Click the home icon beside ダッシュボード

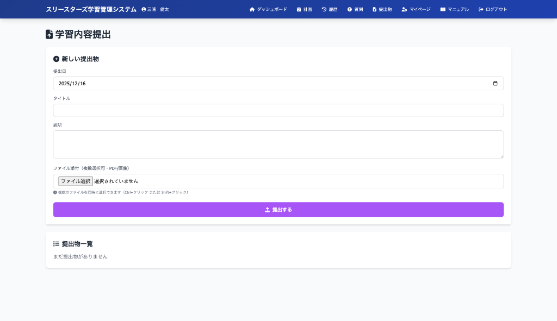[x=252, y=9]
